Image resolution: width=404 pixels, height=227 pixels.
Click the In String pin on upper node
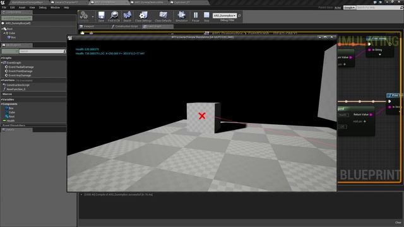369,50
